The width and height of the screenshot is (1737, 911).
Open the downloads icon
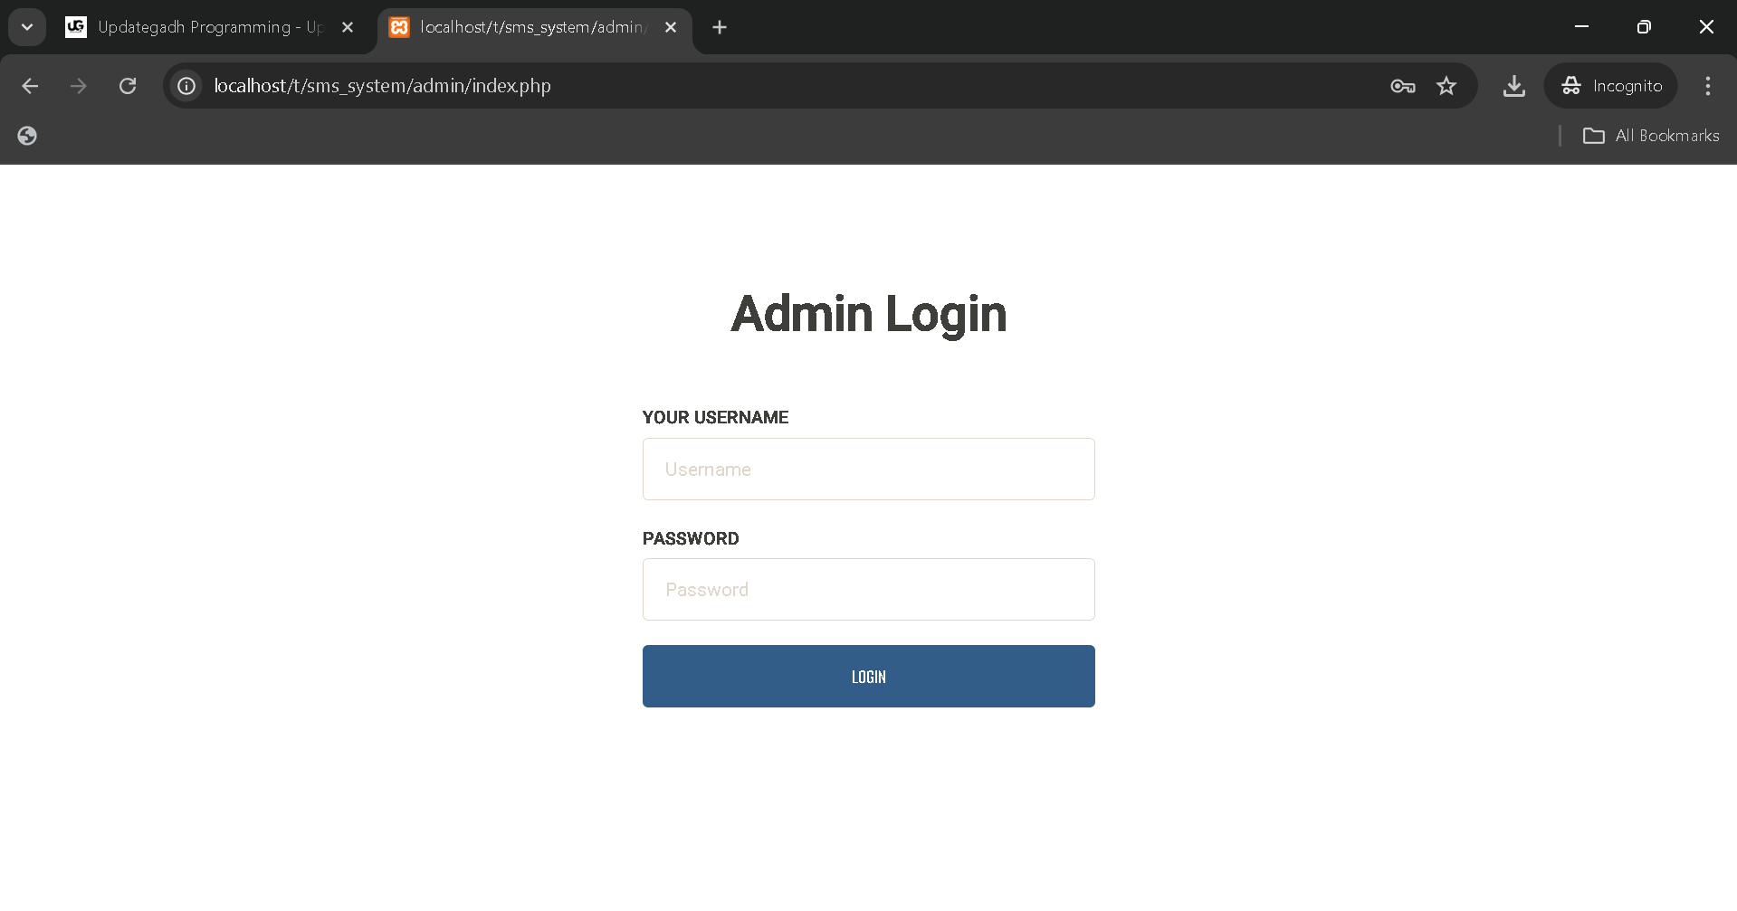click(1513, 86)
